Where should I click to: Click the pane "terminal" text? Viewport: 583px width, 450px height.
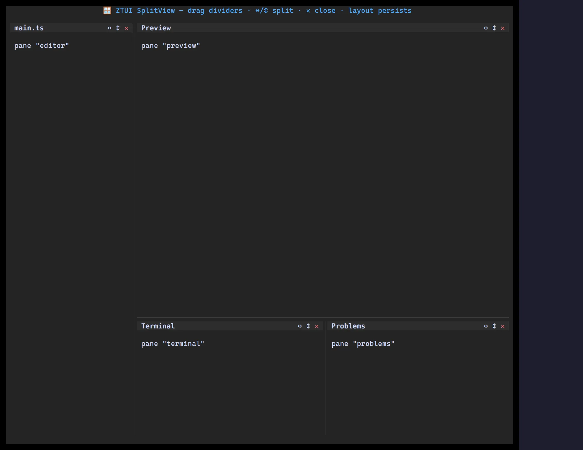173,344
